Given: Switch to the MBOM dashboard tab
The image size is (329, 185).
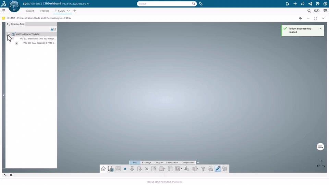Looking at the screenshot, I should (x=30, y=11).
